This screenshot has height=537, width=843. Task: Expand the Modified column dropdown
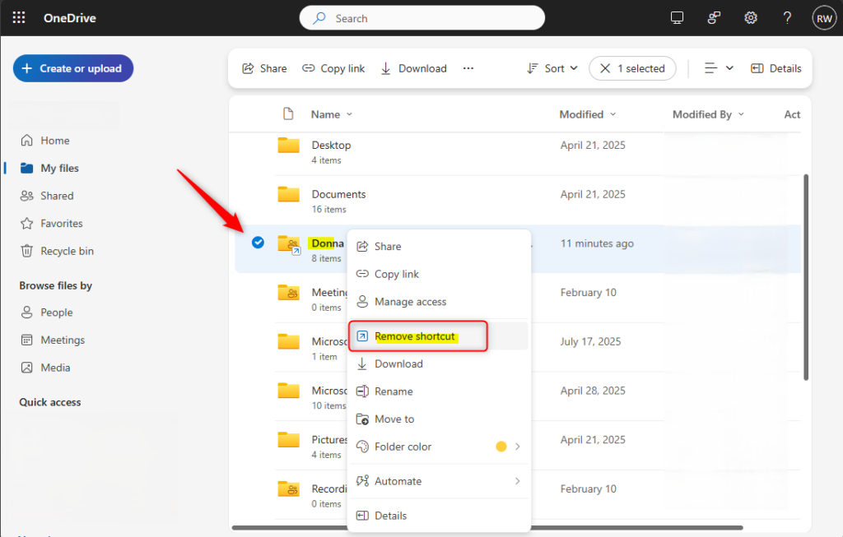tap(612, 114)
